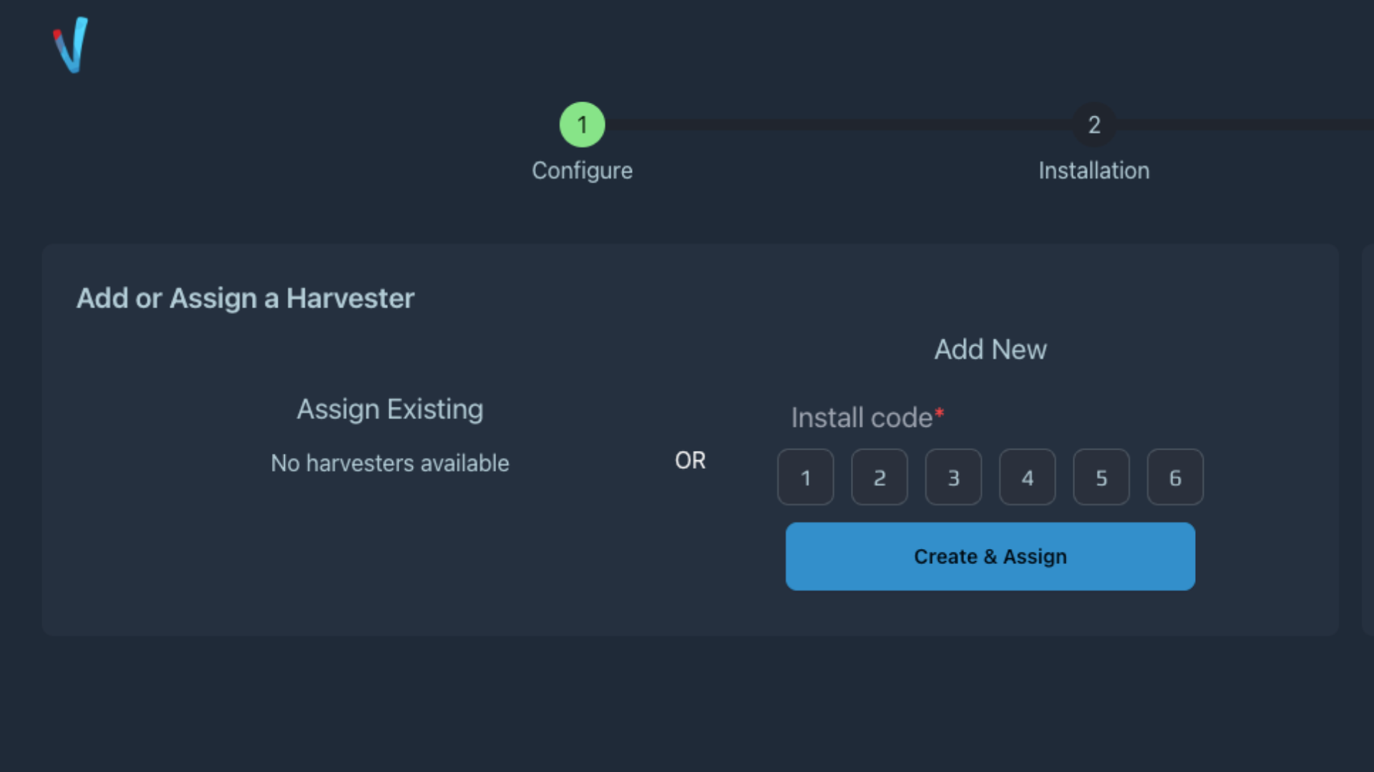The height and width of the screenshot is (772, 1374).
Task: Click the fourth install code digit field
Action: (1027, 477)
